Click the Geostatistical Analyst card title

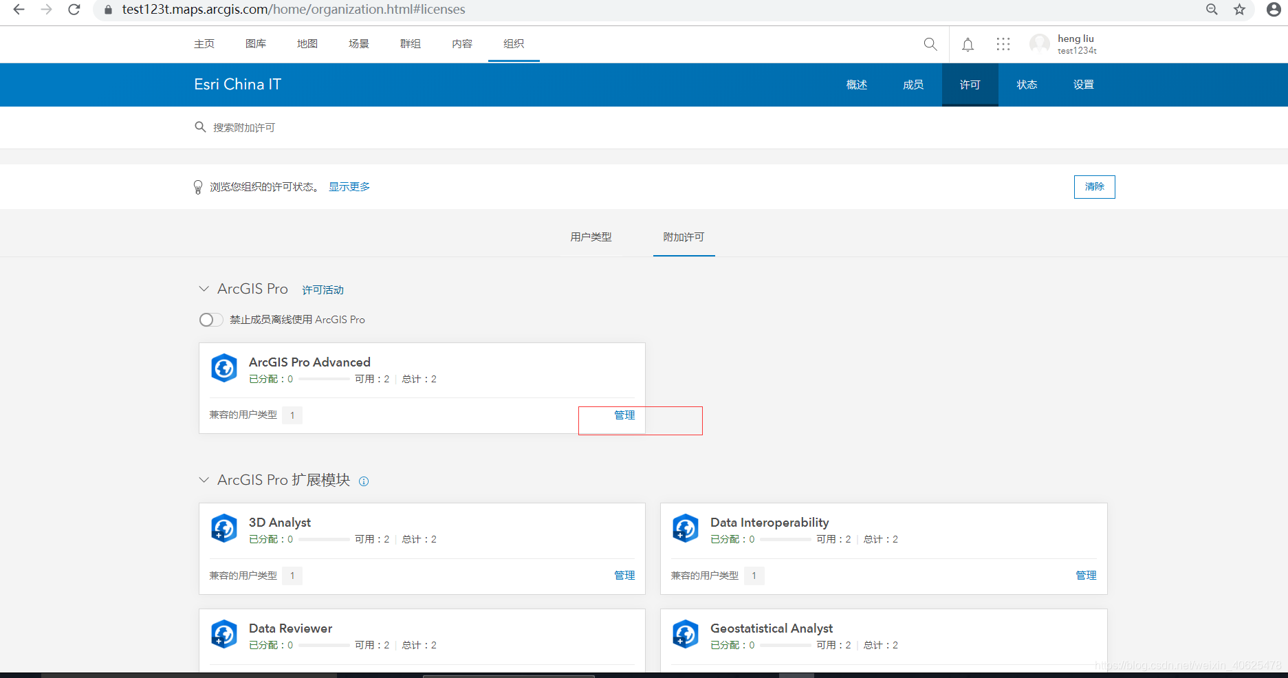pyautogui.click(x=772, y=628)
